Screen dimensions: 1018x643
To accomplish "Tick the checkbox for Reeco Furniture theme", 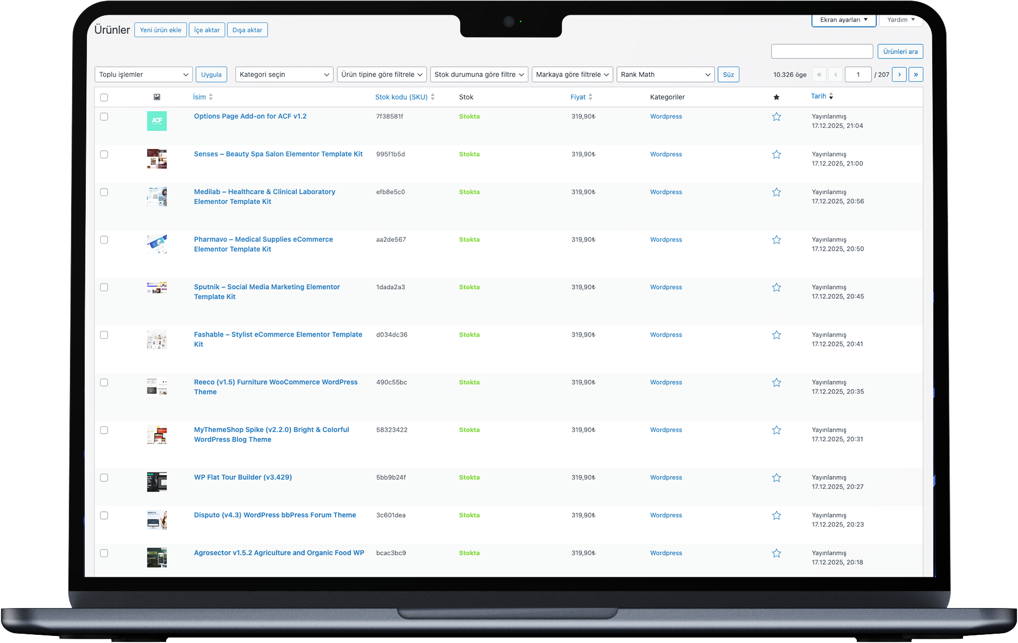I will 104,382.
